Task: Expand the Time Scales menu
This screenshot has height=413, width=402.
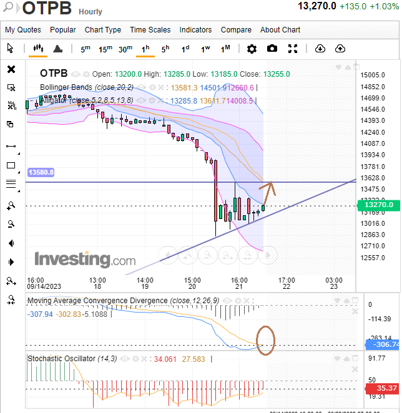Action: (x=150, y=30)
